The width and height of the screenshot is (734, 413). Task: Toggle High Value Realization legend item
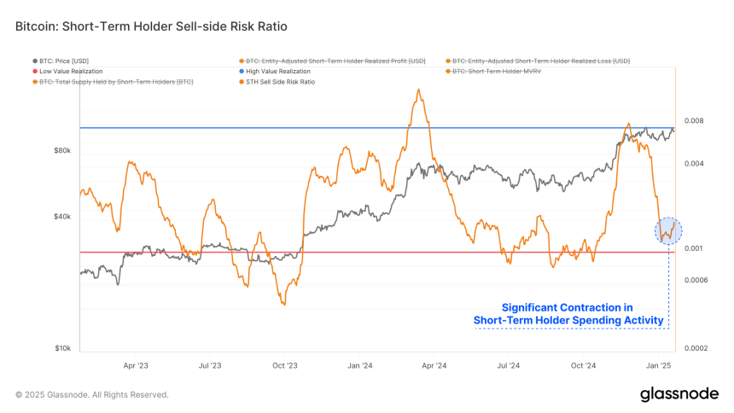point(275,71)
